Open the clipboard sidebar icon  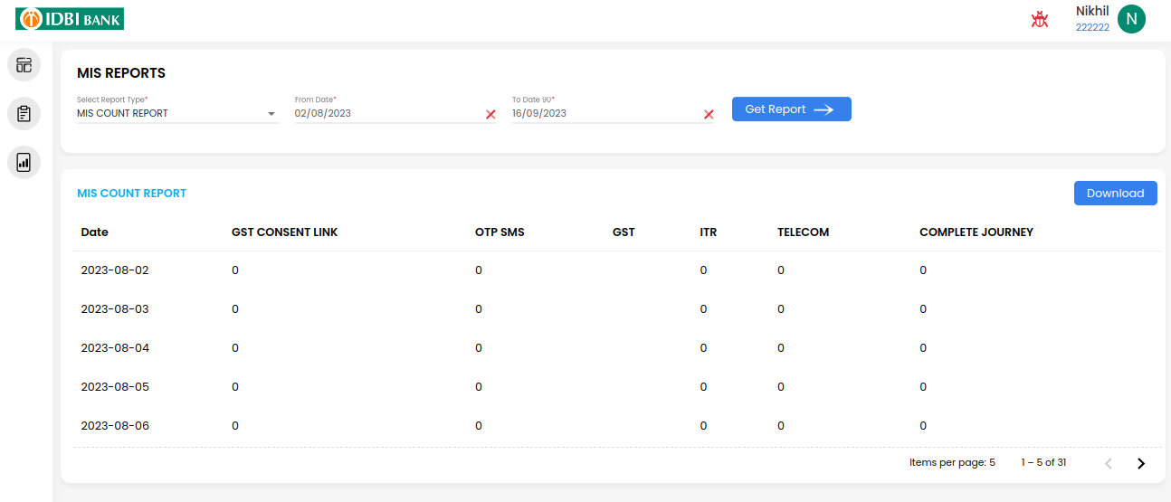pyautogui.click(x=24, y=114)
